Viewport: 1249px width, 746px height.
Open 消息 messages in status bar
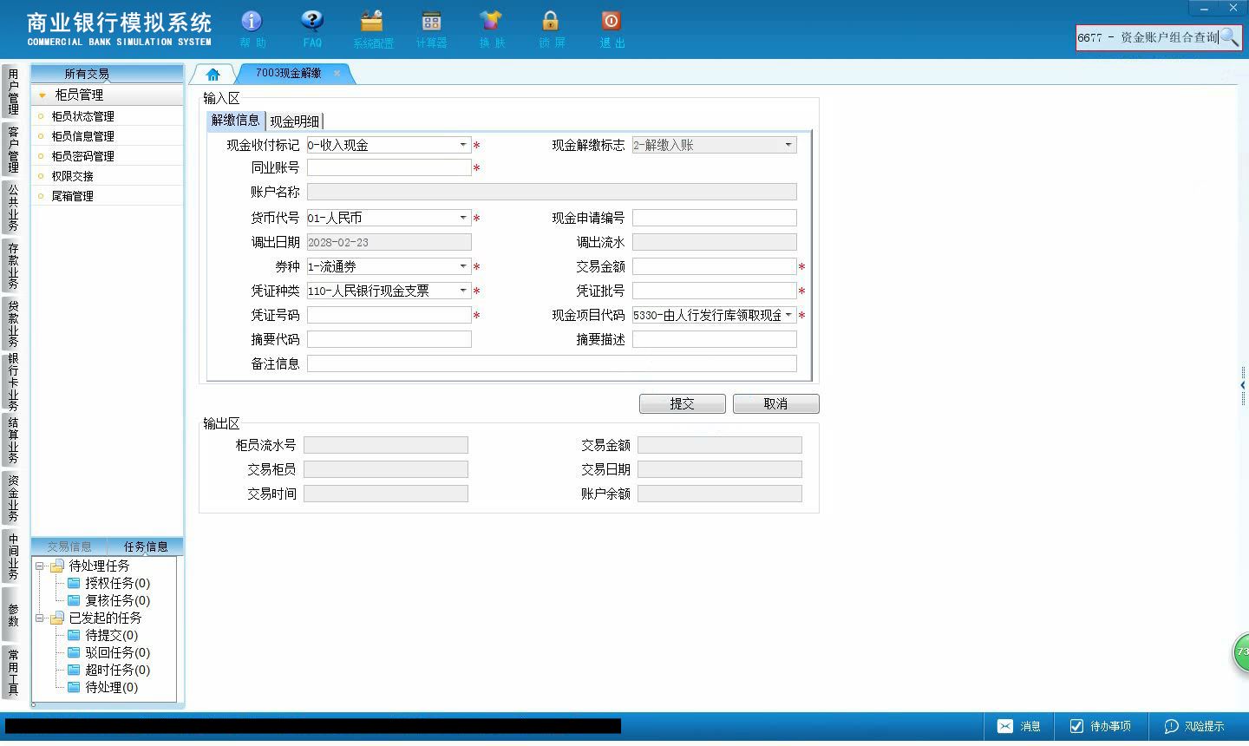1018,726
